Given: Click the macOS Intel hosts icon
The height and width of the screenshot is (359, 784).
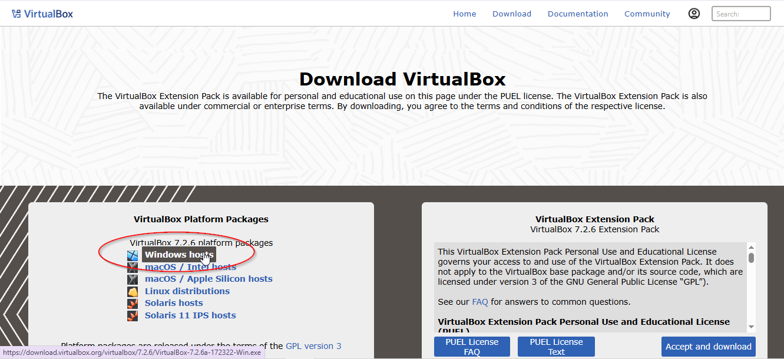Looking at the screenshot, I should [x=133, y=267].
